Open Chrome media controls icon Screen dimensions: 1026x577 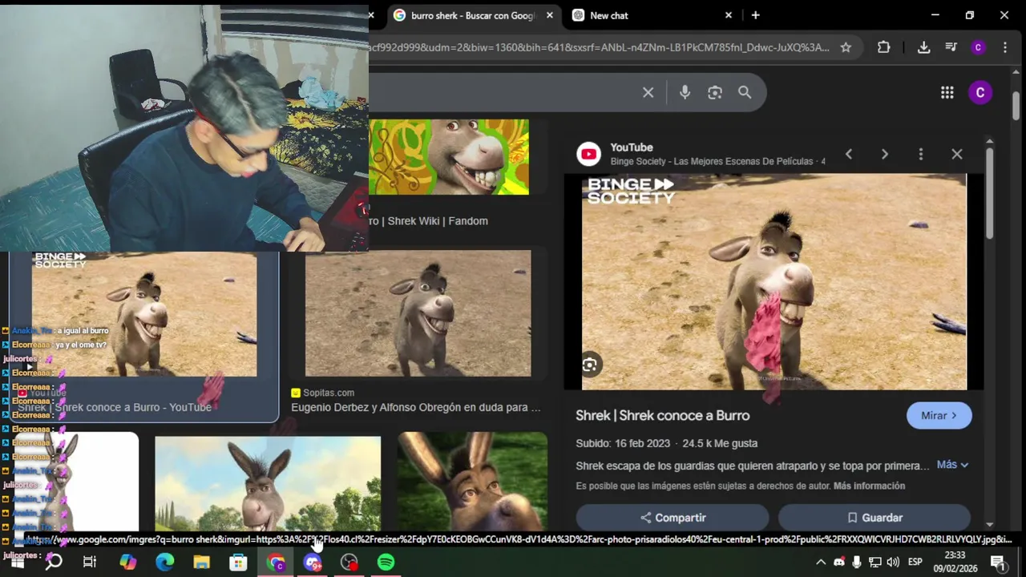pyautogui.click(x=951, y=47)
